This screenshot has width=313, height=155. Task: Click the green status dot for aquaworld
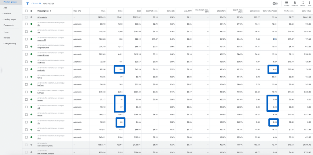click(31, 39)
